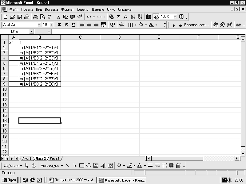Select the Oval drawing tool
The width and height of the screenshot is (246, 184).
(x=89, y=166)
